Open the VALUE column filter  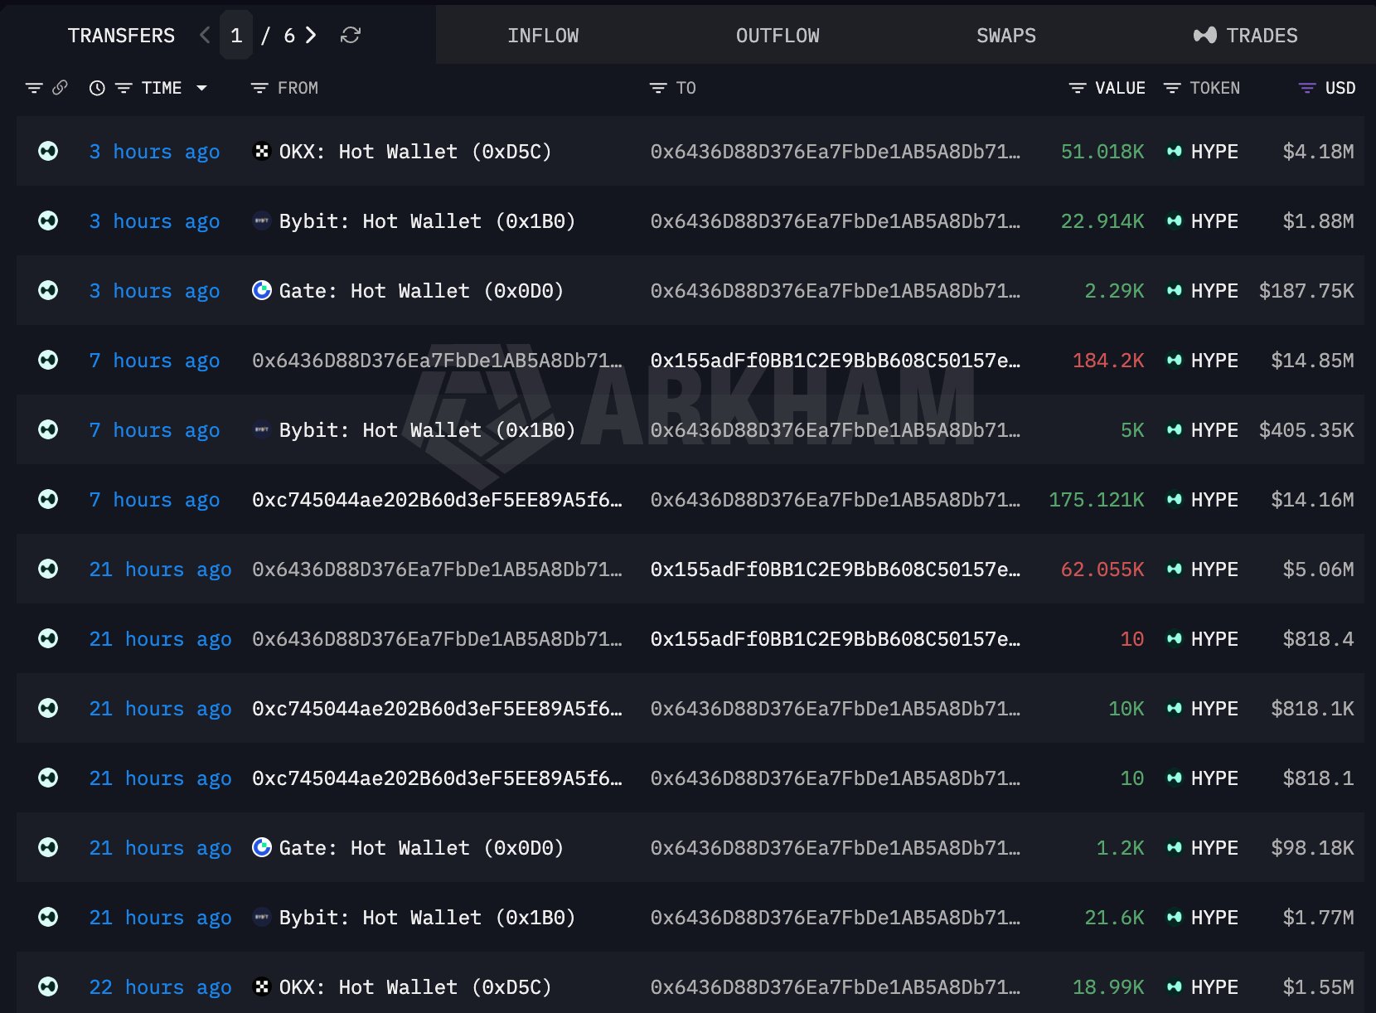coord(1078,88)
